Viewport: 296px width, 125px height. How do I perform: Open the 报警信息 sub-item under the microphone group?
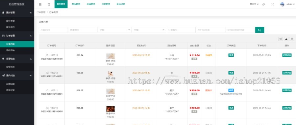click(11, 67)
